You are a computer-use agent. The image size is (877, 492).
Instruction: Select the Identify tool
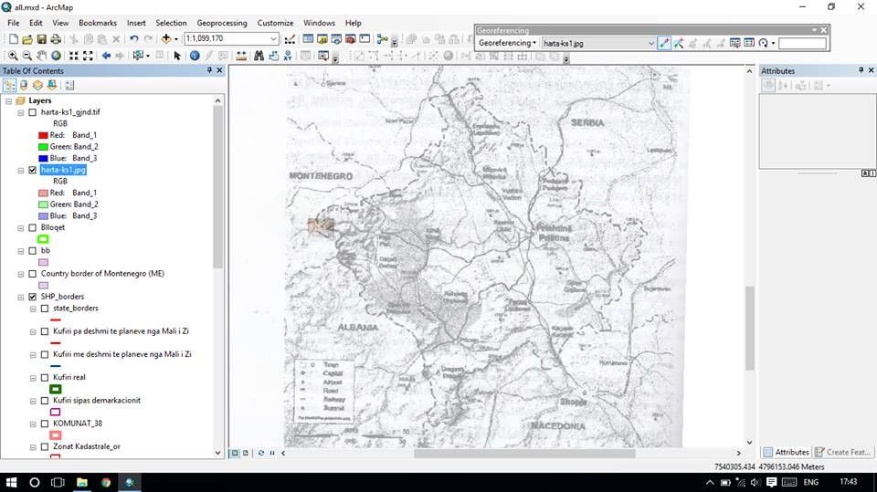pyautogui.click(x=195, y=56)
